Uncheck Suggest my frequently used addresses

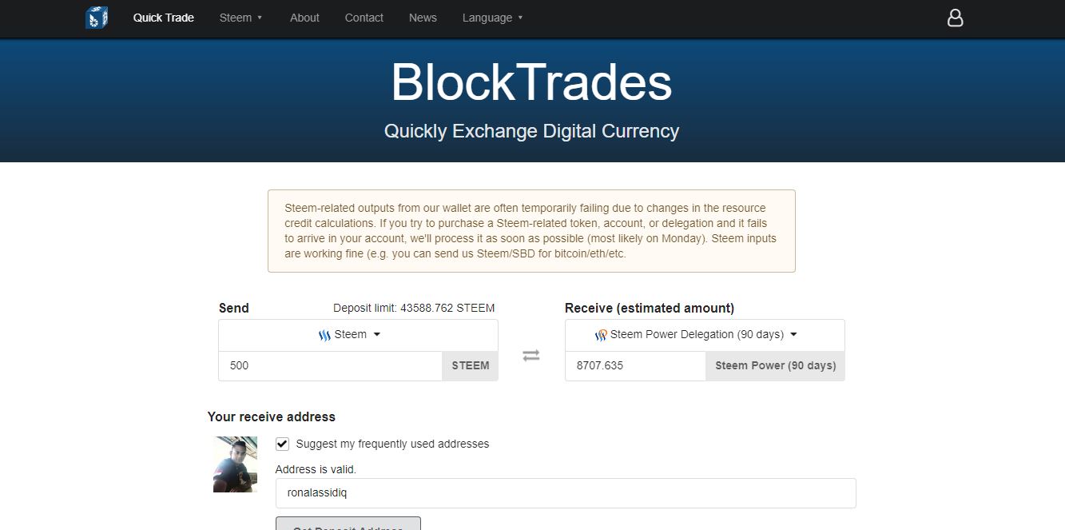(282, 444)
